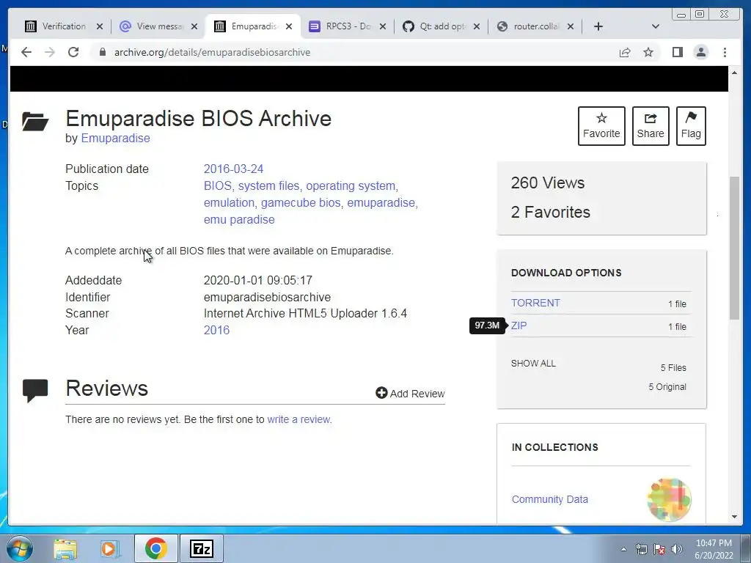
Task: Expand the tab search chevron
Action: (656, 26)
